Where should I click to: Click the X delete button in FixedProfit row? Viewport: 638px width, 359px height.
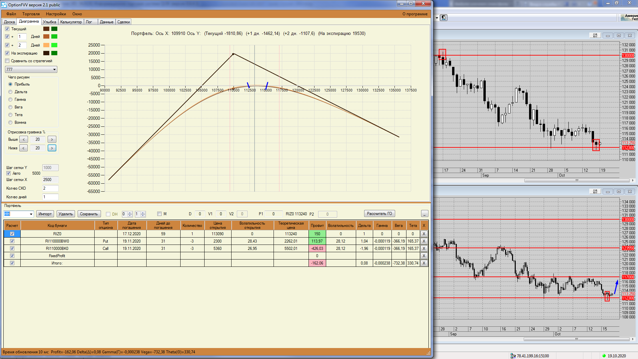[x=424, y=256]
